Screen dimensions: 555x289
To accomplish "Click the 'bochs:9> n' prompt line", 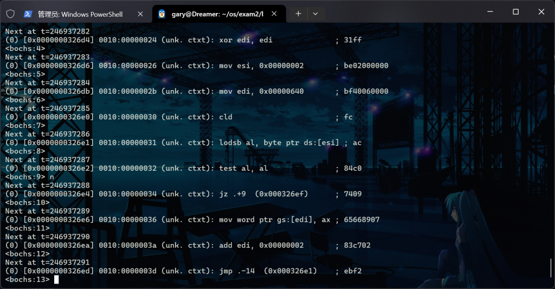I will point(30,177).
